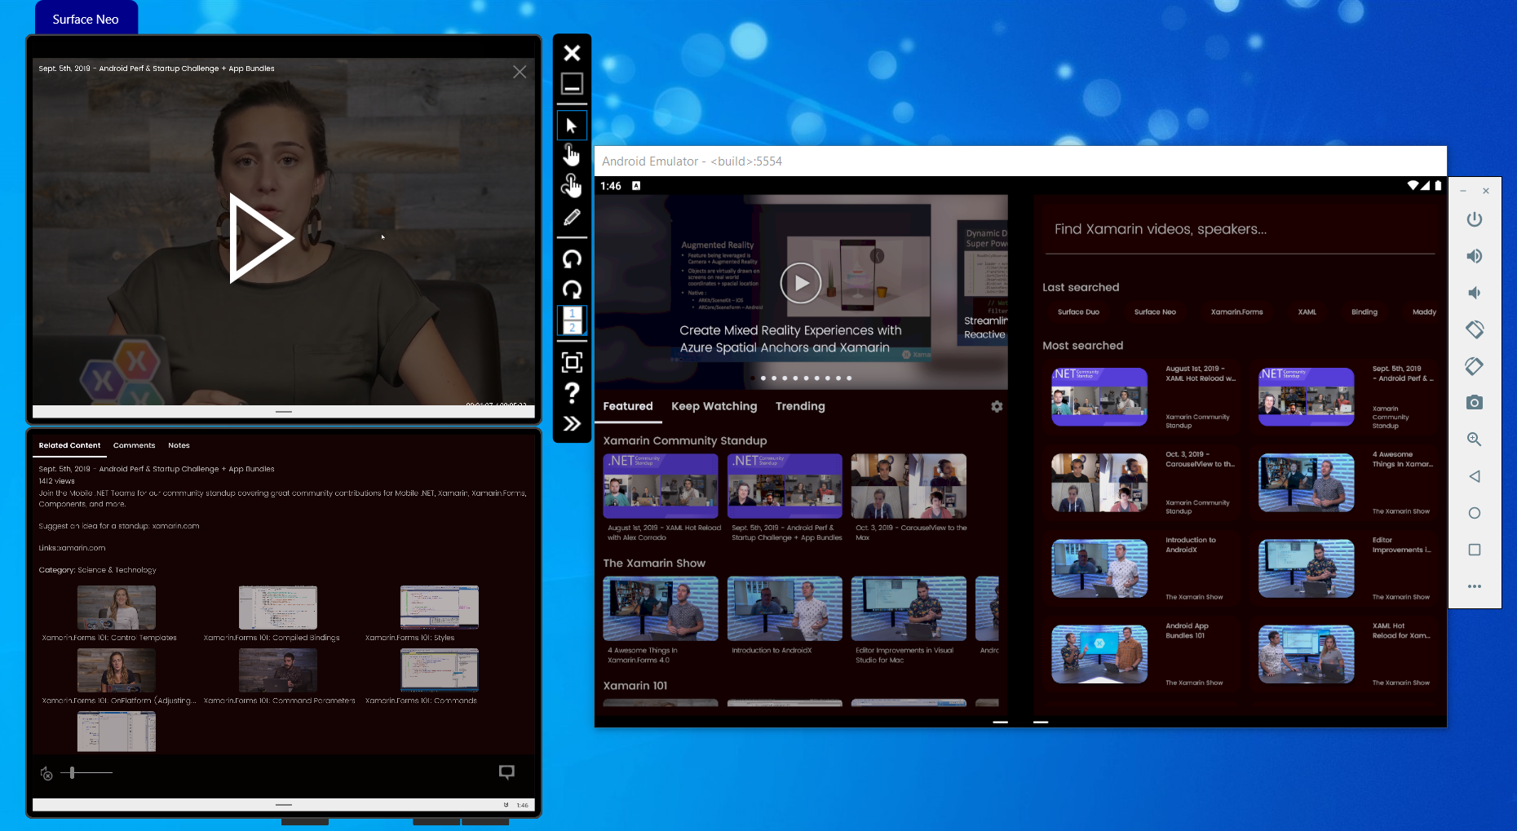Select the XAML last-searched term
The image size is (1517, 831).
coord(1307,312)
